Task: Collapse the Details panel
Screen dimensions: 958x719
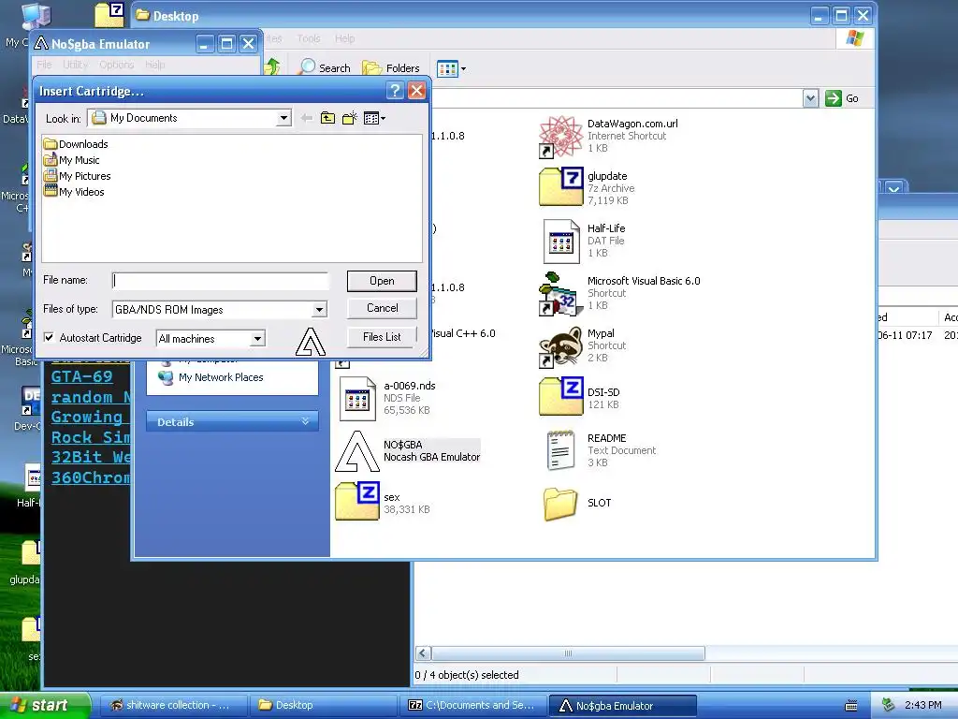Action: [305, 421]
